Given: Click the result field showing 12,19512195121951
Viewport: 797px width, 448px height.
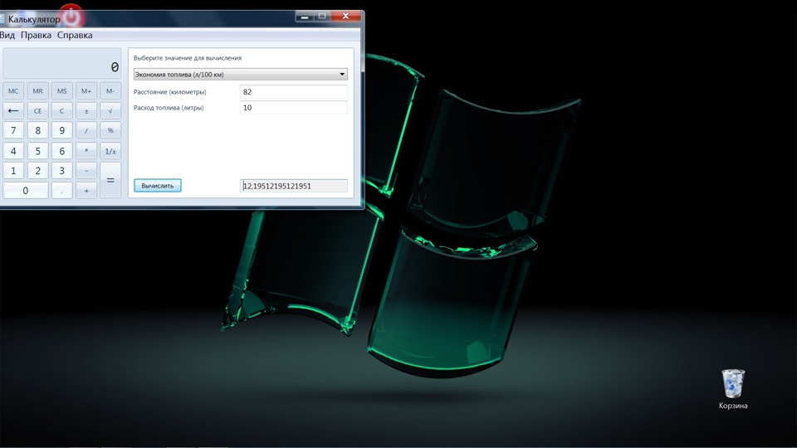Looking at the screenshot, I should 294,186.
